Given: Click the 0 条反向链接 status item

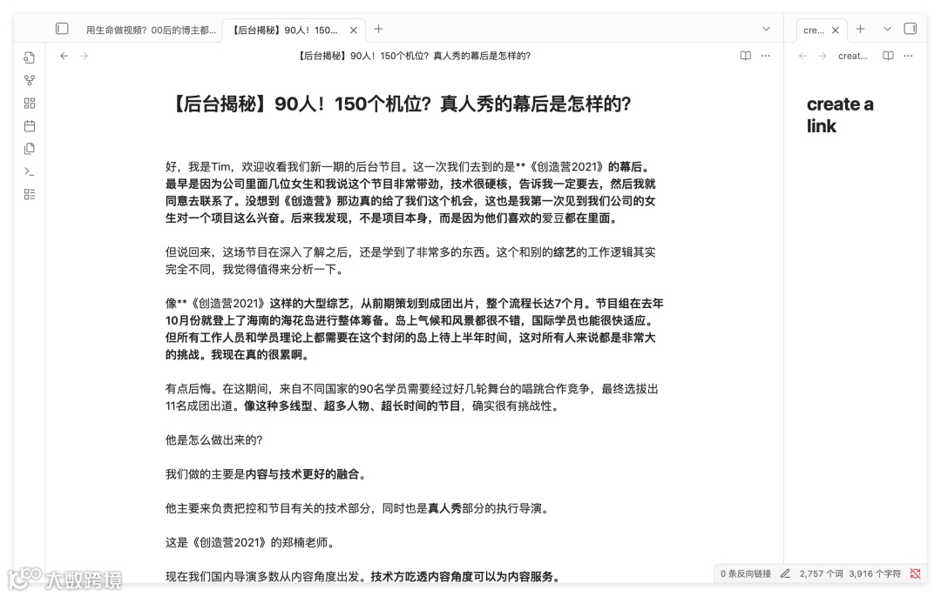Looking at the screenshot, I should coord(745,574).
